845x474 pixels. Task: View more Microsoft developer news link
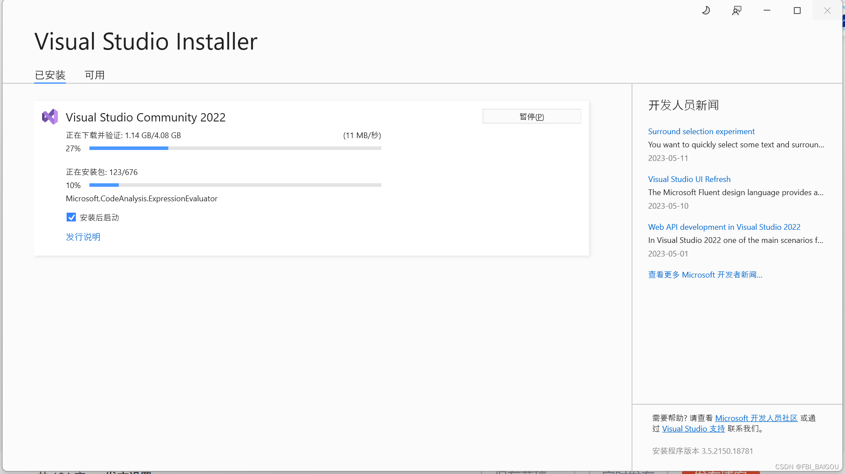pos(705,275)
